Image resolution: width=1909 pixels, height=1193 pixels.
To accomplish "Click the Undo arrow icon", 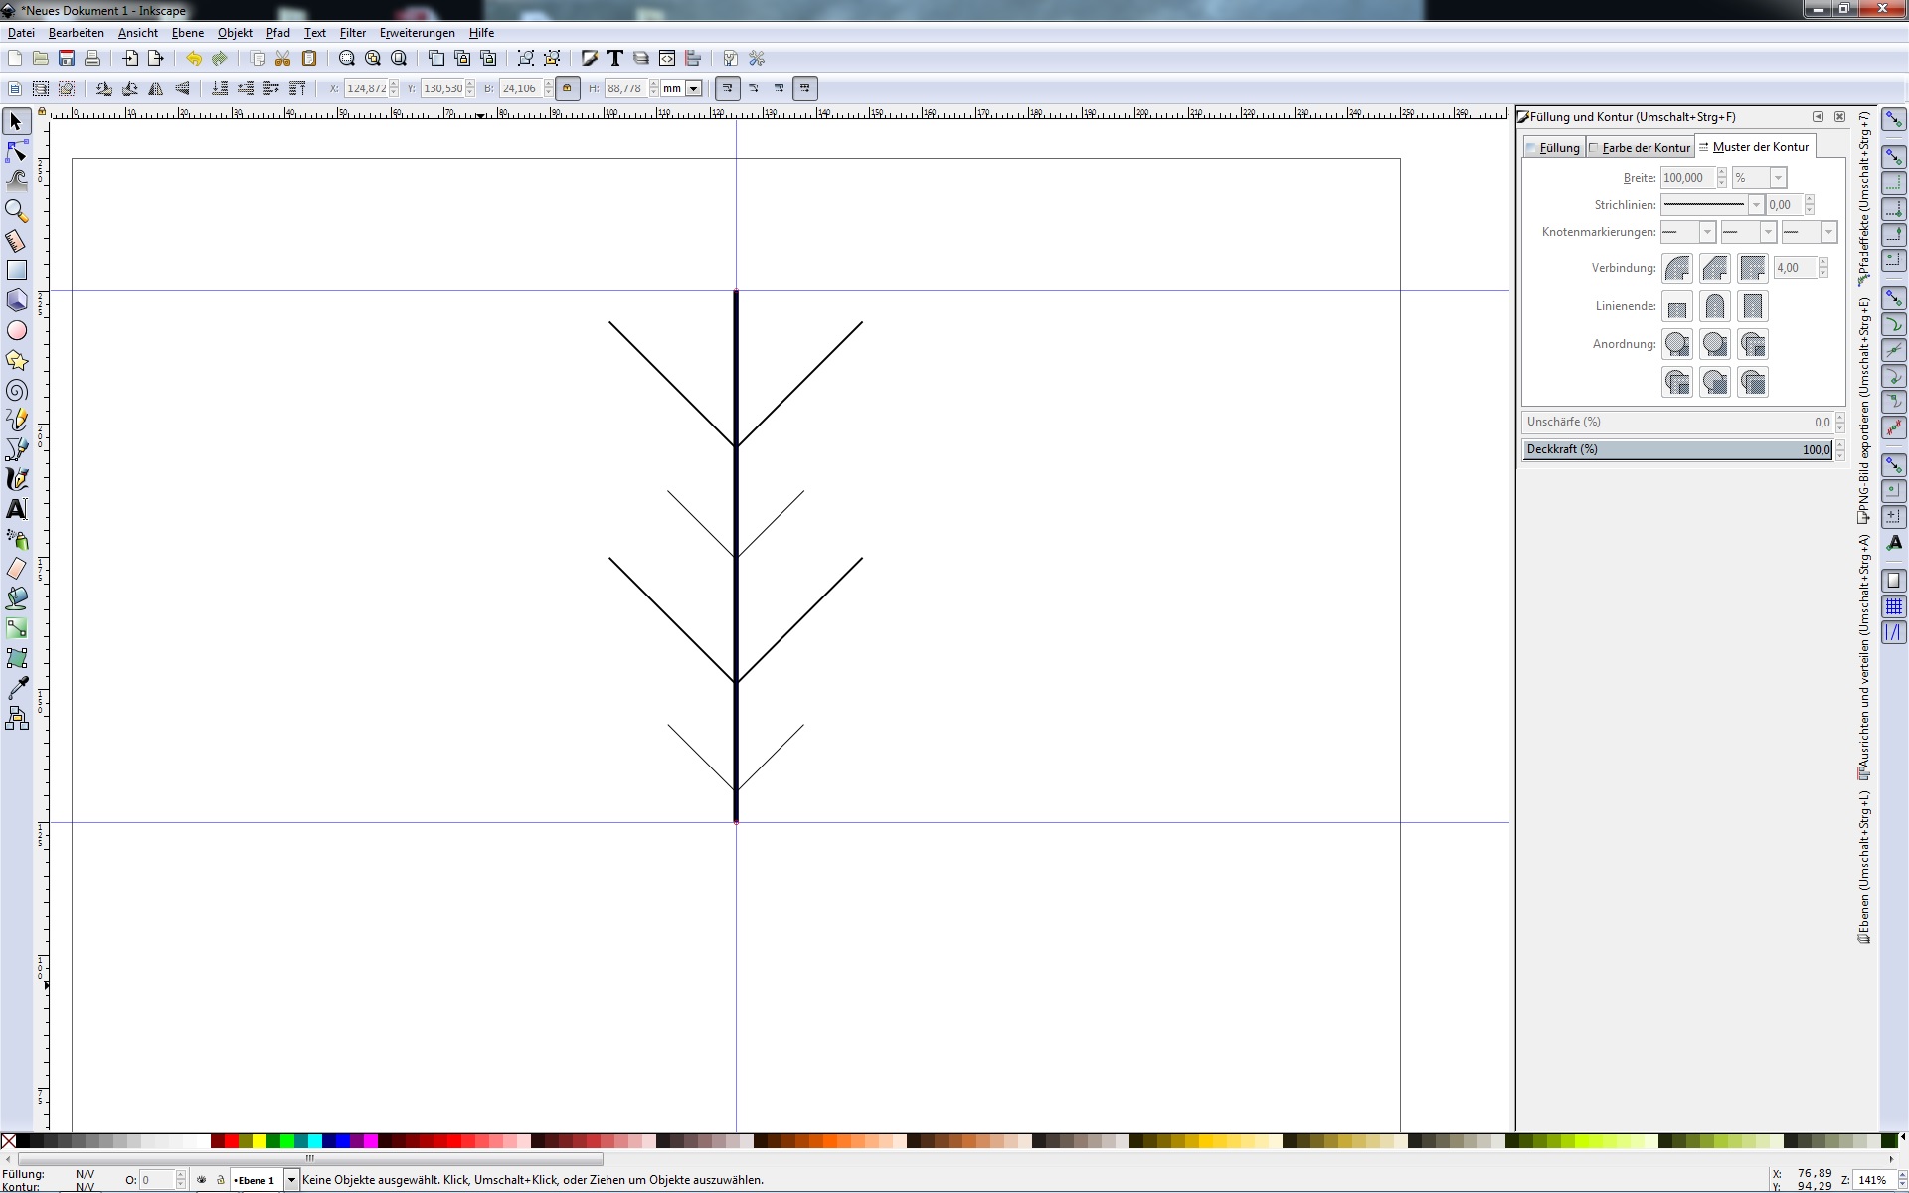I will point(193,59).
